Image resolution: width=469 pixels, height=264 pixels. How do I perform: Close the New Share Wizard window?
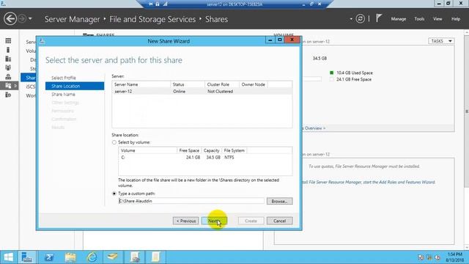(292, 40)
